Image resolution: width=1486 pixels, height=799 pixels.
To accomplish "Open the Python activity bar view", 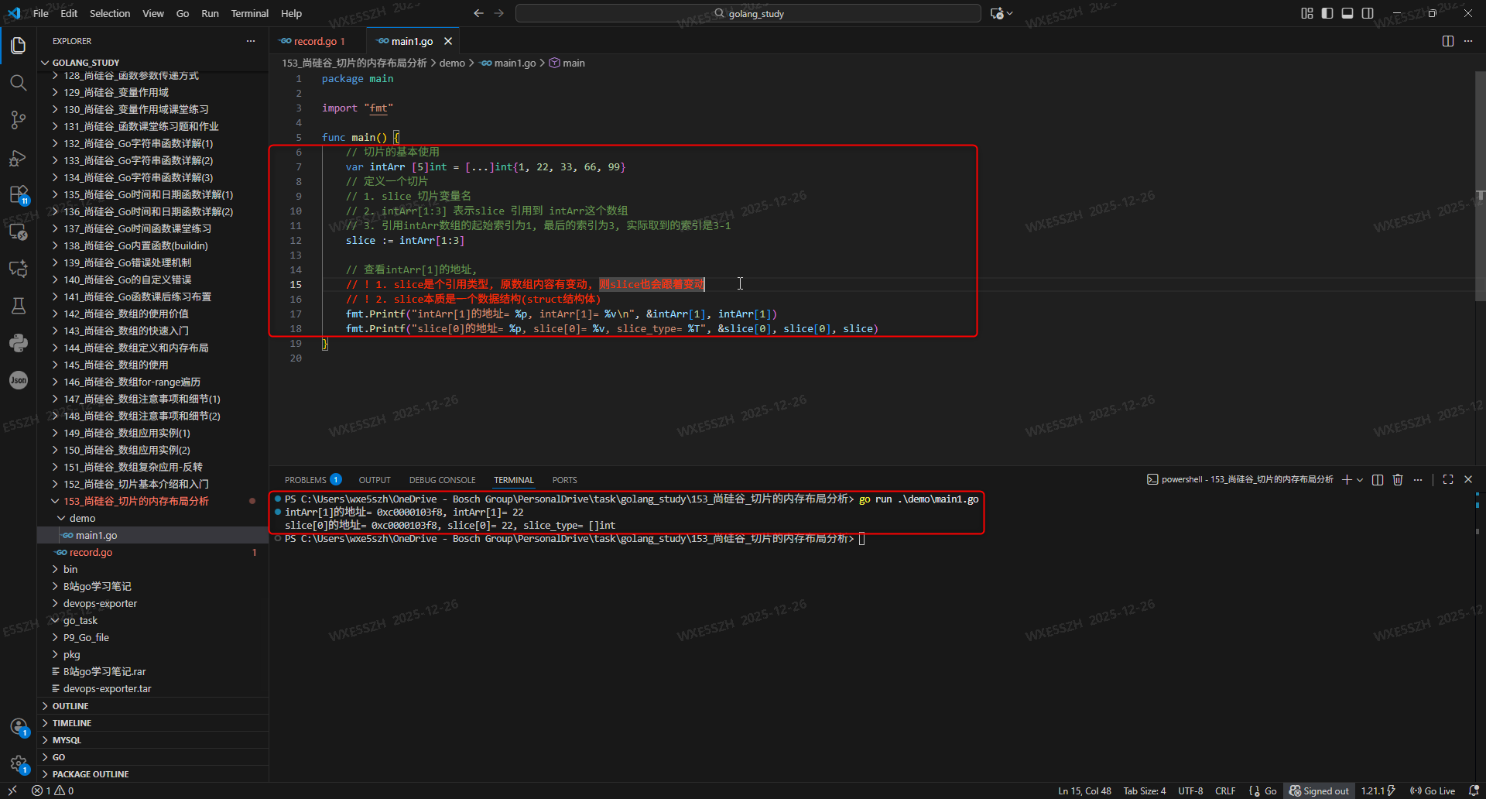I will coord(19,343).
